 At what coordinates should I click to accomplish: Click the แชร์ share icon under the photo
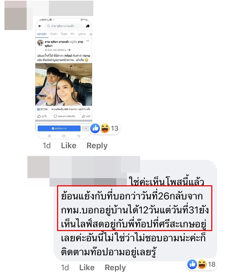click(83, 116)
